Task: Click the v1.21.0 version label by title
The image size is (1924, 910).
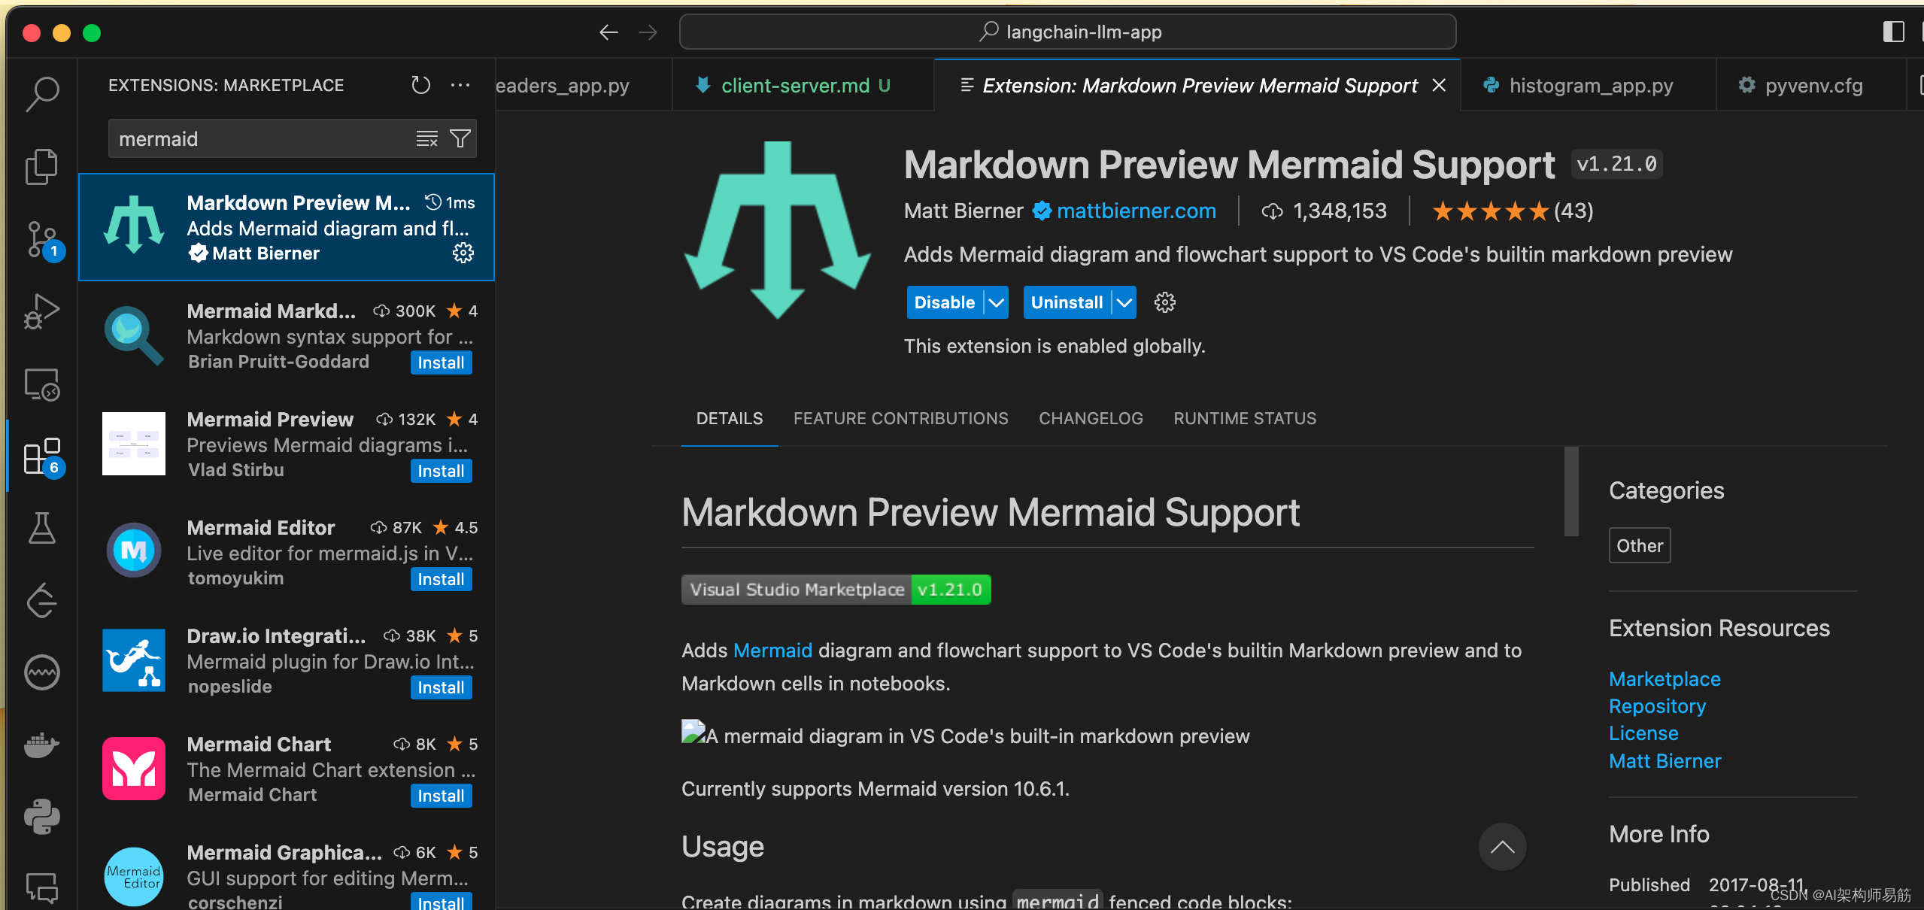Action: 1616,164
